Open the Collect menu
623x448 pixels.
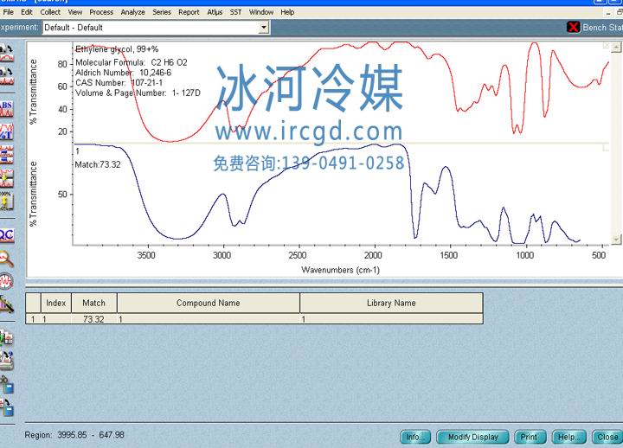click(50, 12)
